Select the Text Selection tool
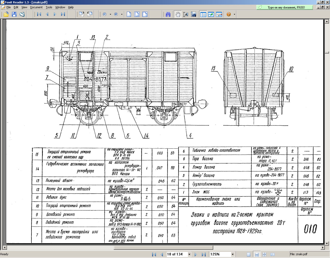 (186, 14)
